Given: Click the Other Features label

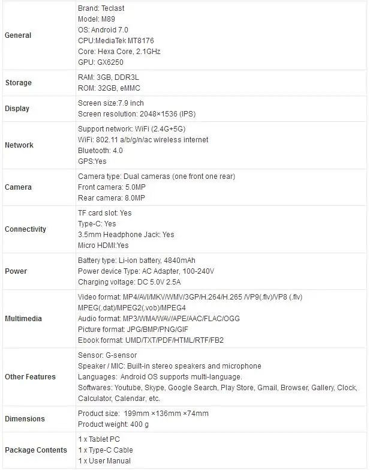Looking at the screenshot, I should coord(30,377).
